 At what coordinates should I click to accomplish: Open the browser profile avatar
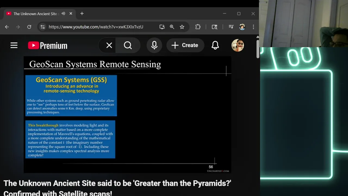pyautogui.click(x=242, y=27)
